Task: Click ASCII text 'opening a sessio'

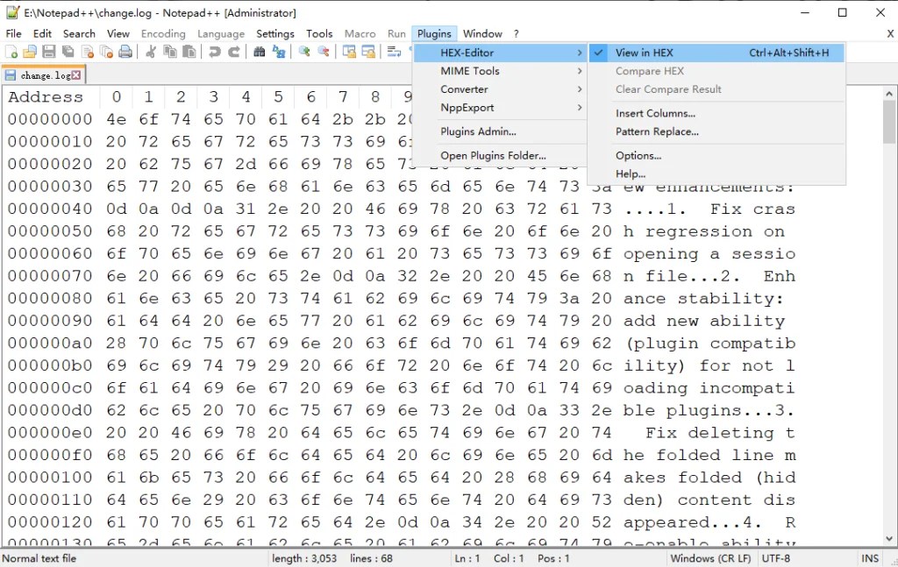Action: [x=709, y=254]
